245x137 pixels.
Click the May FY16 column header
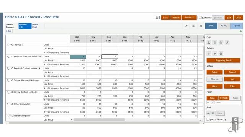click(x=189, y=39)
